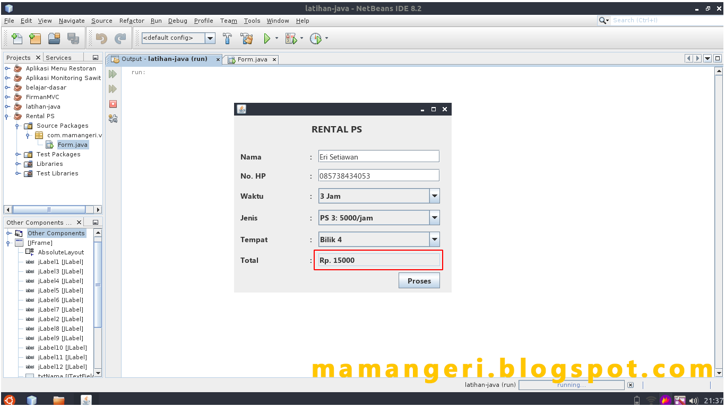This screenshot has width=725, height=407.
Task: Click inside the Nama input field
Action: [x=378, y=156]
